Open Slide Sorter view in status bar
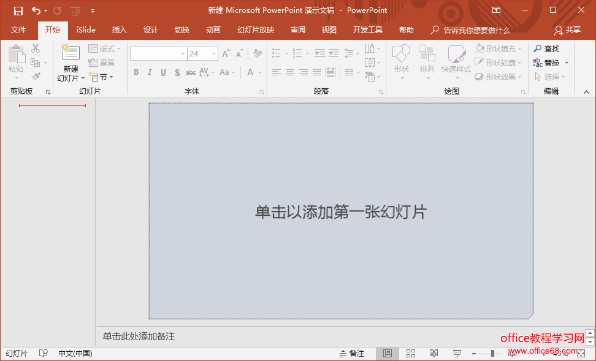 pos(411,354)
